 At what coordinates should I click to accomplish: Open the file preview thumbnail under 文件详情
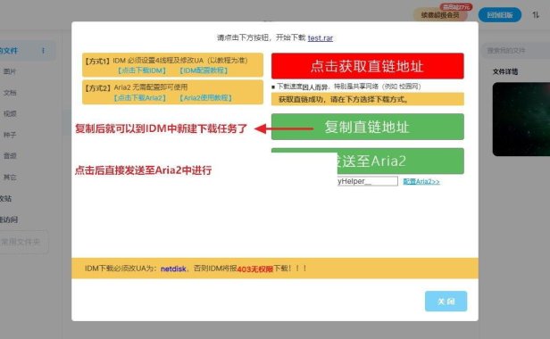(x=521, y=120)
